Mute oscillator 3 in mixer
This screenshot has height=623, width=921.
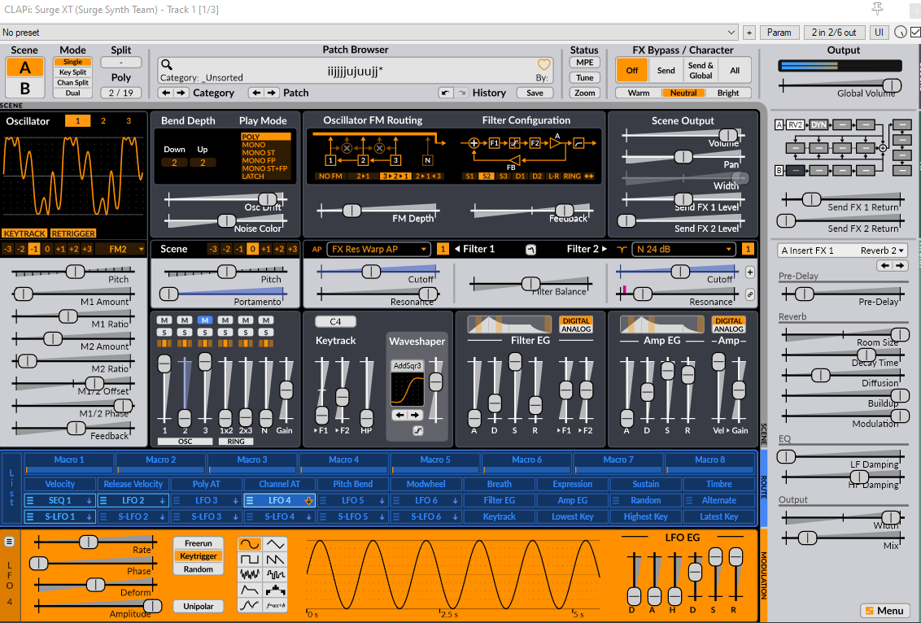tap(205, 320)
